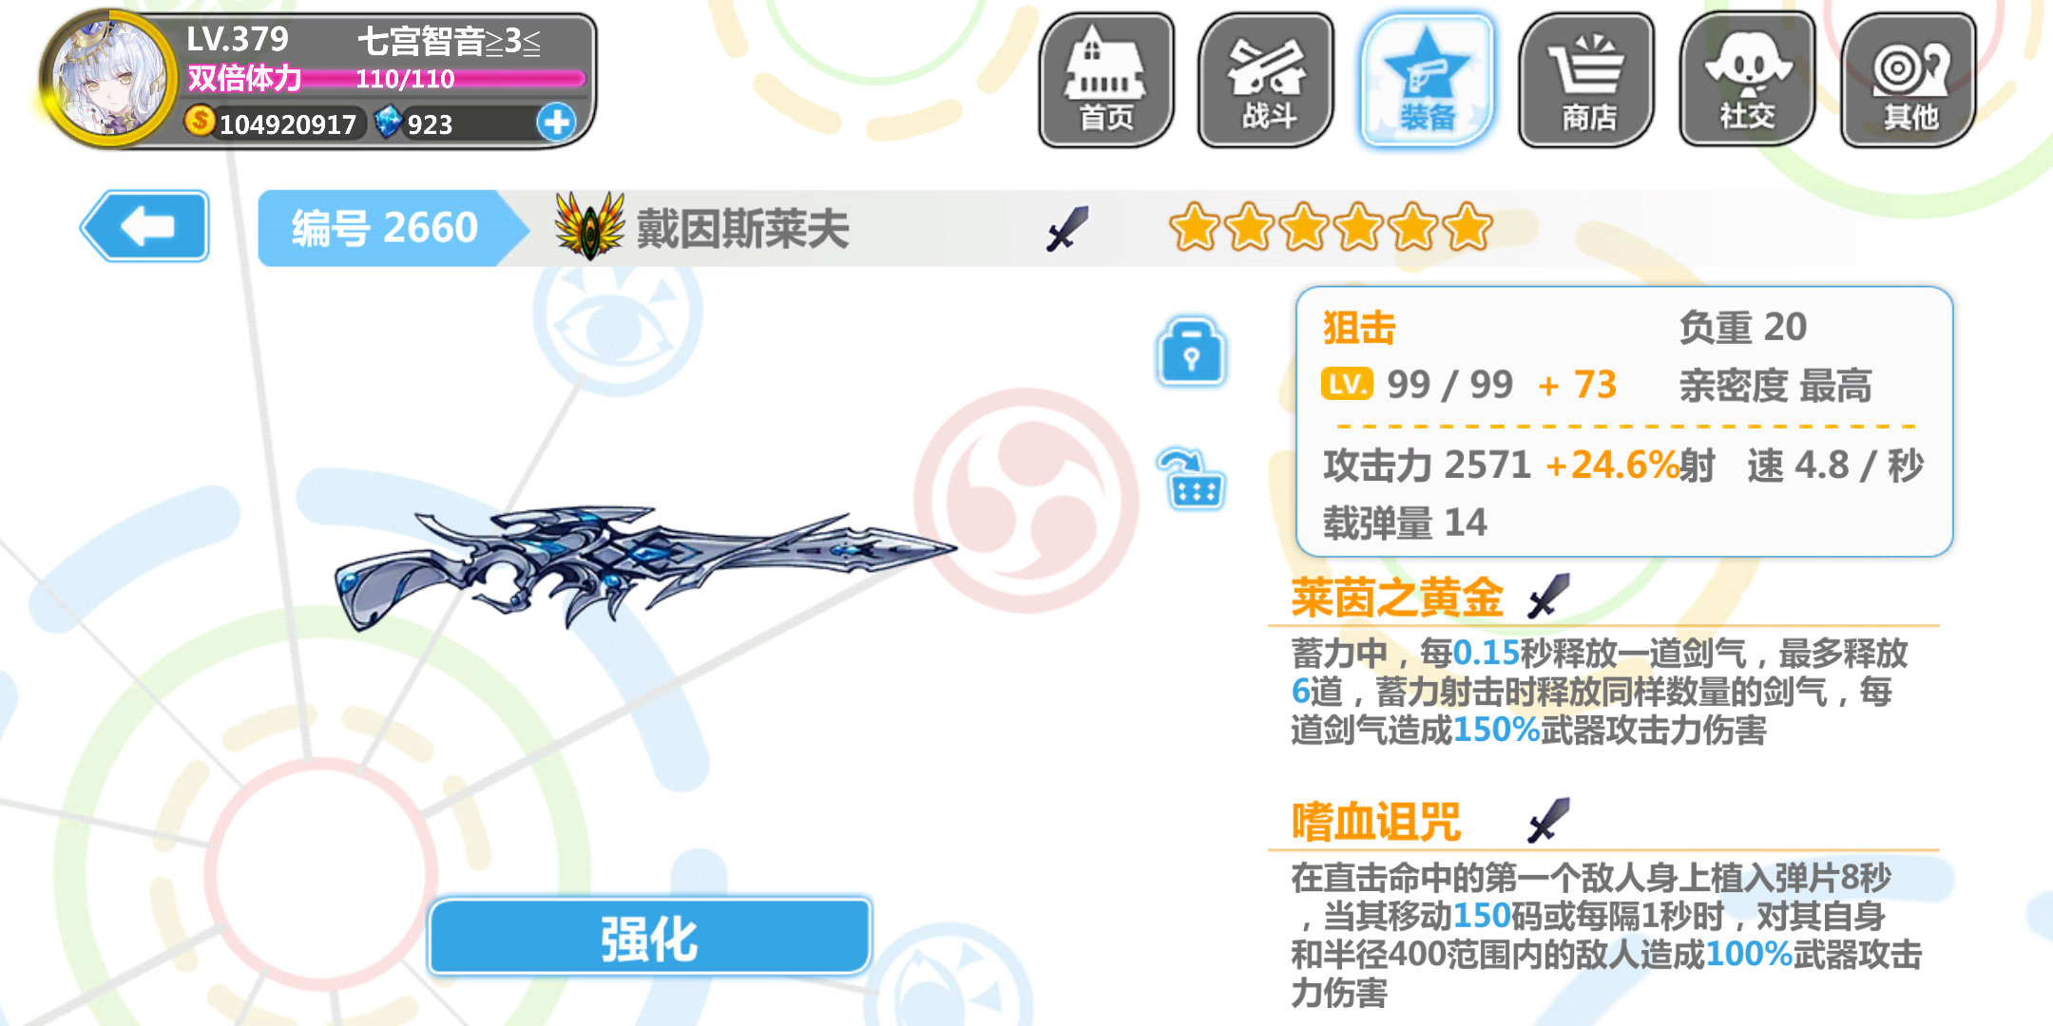Open the 社交 social tab
The width and height of the screenshot is (2053, 1026).
click(1748, 81)
